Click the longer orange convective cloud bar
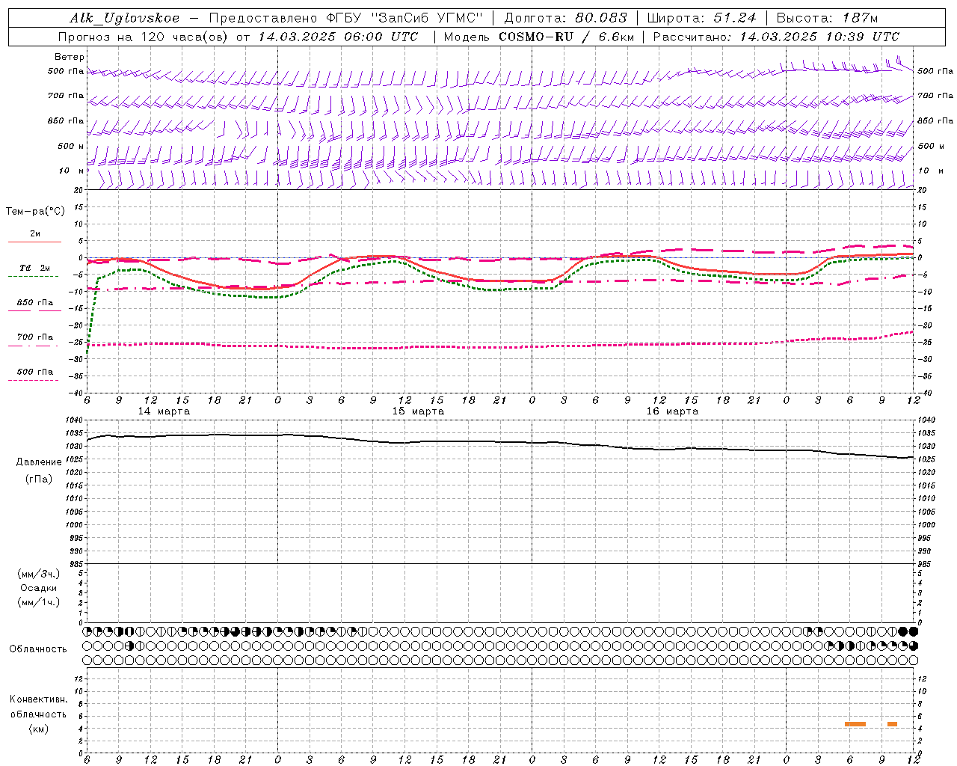This screenshot has width=957, height=766. coord(855,724)
